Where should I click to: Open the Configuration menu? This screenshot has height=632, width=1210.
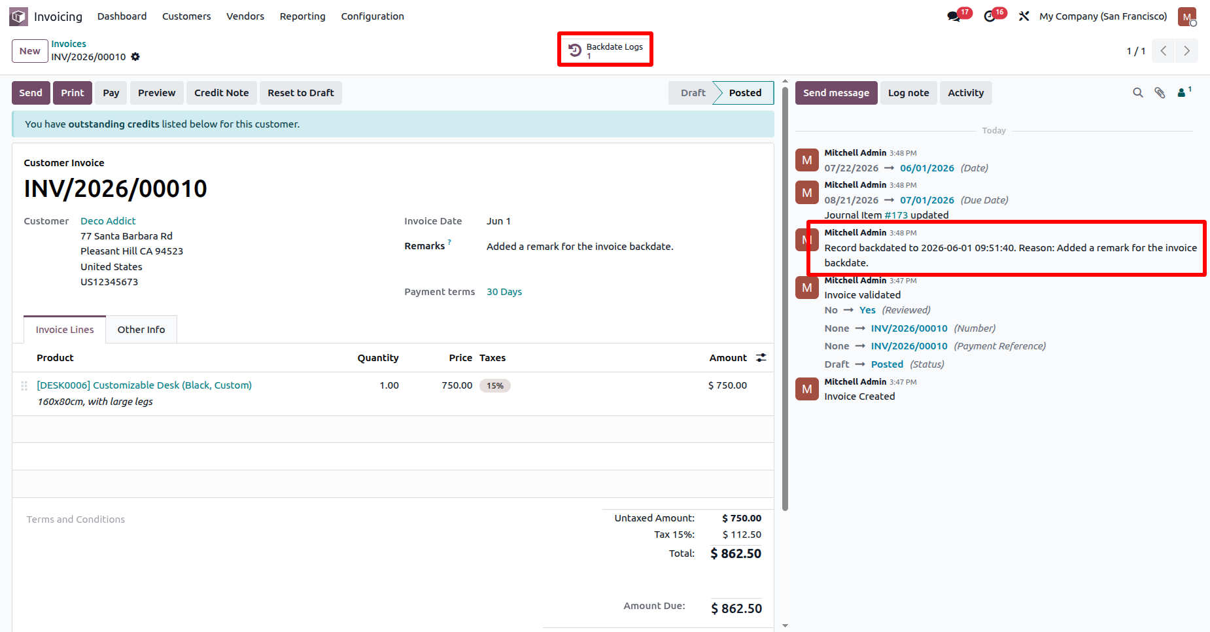coord(373,16)
